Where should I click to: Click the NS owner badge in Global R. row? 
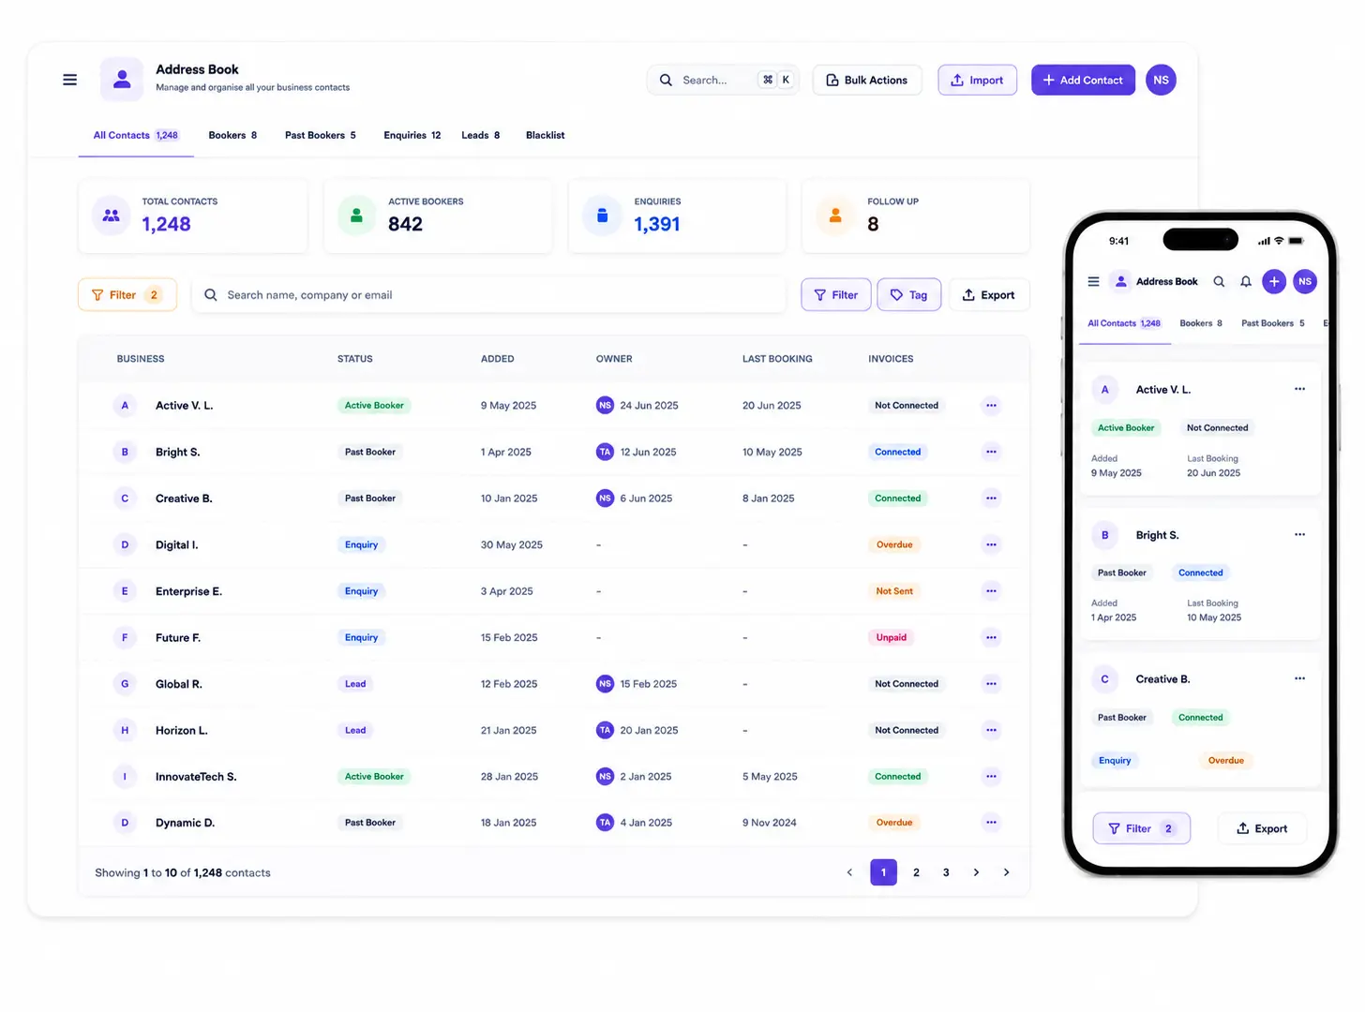605,684
